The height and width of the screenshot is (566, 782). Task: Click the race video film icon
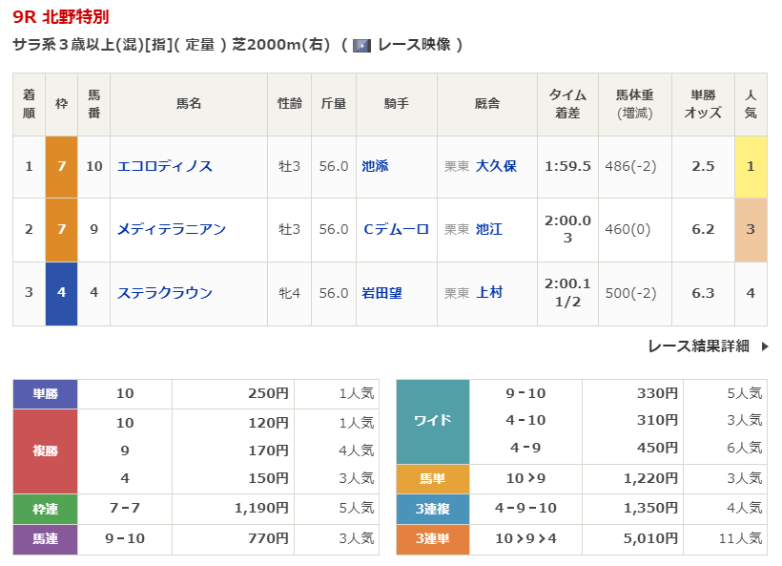click(x=361, y=45)
